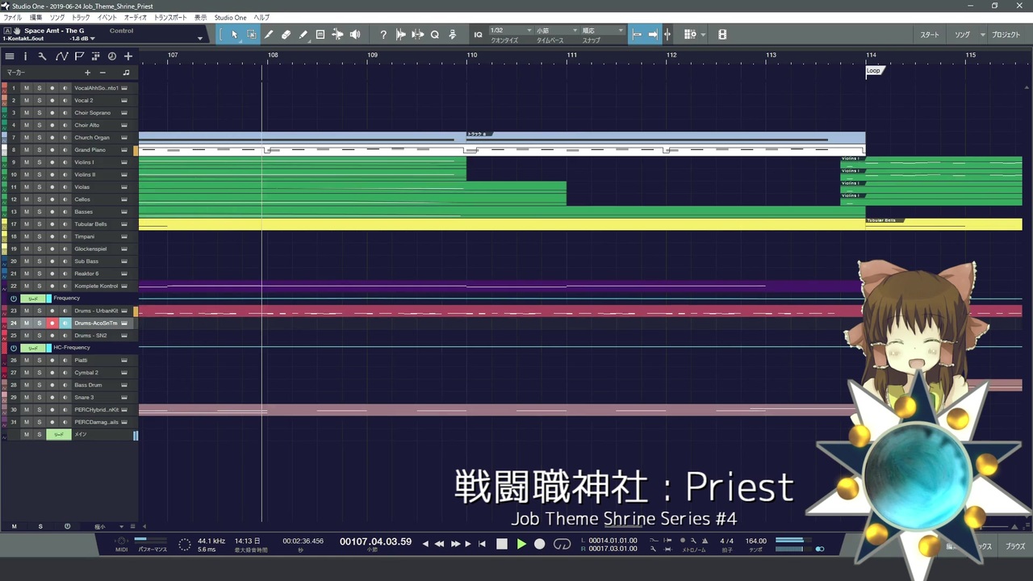Open the question mark help tool
The width and height of the screenshot is (1033, 581).
[383, 35]
